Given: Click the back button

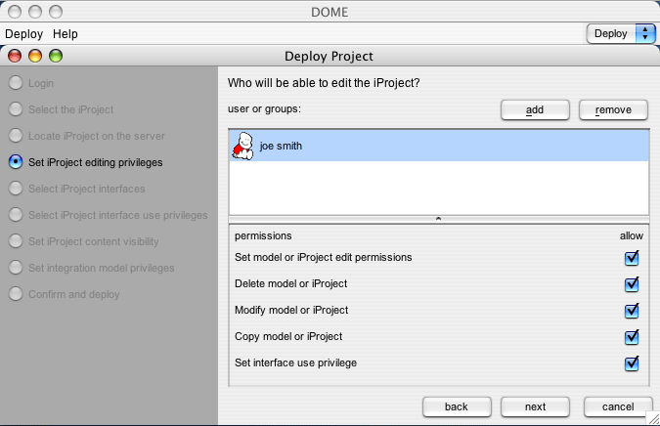Looking at the screenshot, I should [x=457, y=406].
